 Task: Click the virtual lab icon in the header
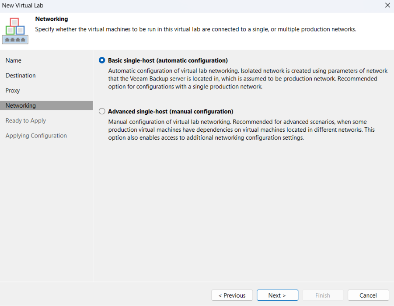click(x=15, y=31)
